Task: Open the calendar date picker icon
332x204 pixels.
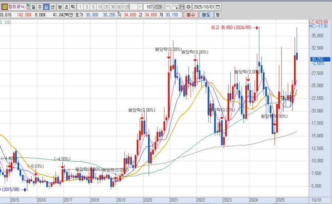Action: click(x=218, y=7)
